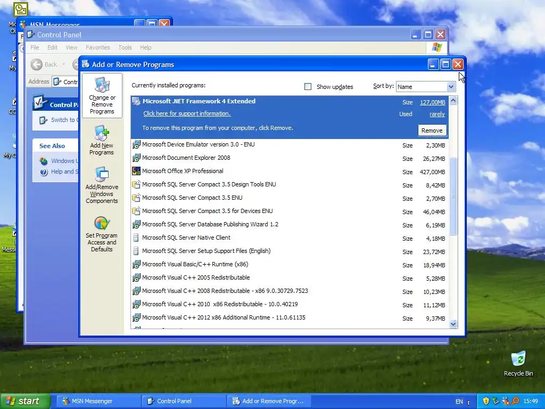Click Microsoft Document Explorer 2008 icon
545x409 pixels.
136,158
